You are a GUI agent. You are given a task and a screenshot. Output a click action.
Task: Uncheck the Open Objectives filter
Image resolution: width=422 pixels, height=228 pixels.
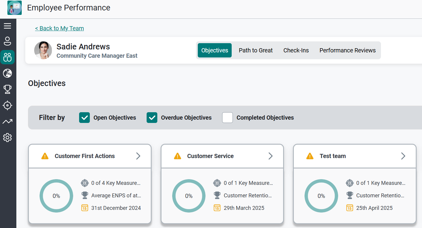(84, 118)
